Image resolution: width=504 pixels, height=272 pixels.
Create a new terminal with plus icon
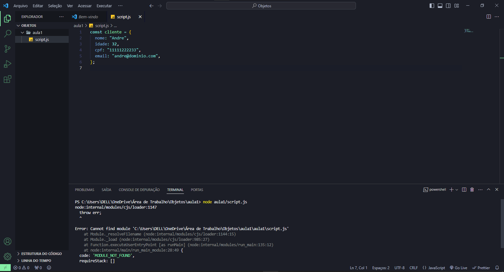pyautogui.click(x=451, y=189)
